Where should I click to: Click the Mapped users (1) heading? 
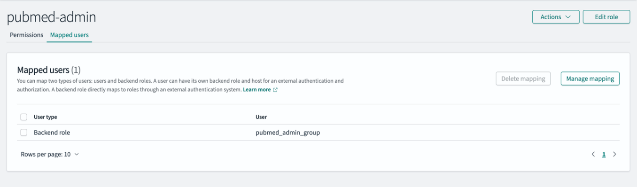(x=49, y=70)
